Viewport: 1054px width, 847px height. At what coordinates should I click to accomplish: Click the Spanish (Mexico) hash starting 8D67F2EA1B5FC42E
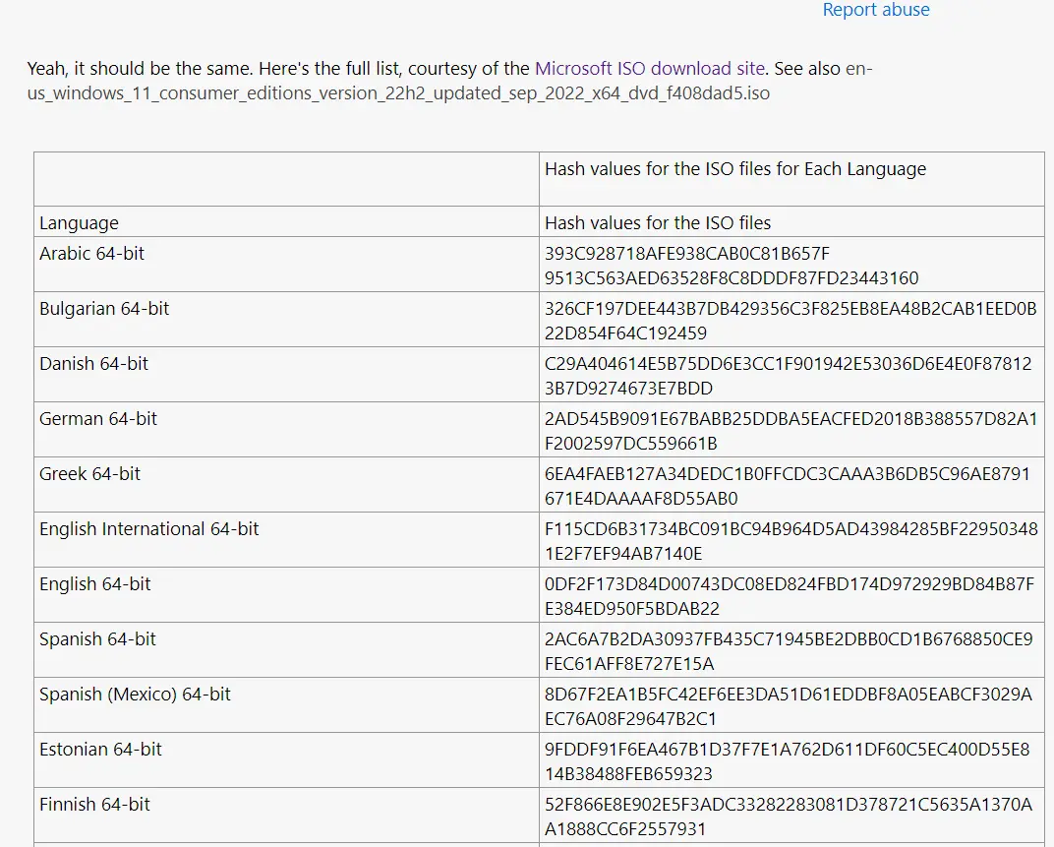789,707
